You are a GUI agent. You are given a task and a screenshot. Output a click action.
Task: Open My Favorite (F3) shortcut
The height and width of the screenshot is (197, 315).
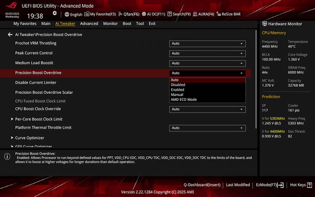[x=100, y=14]
